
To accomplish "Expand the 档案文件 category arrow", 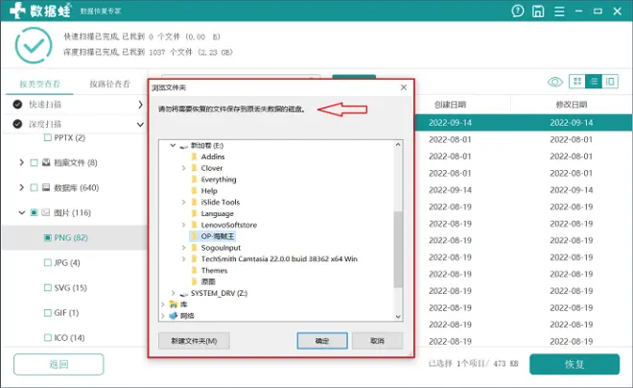I will pos(21,162).
